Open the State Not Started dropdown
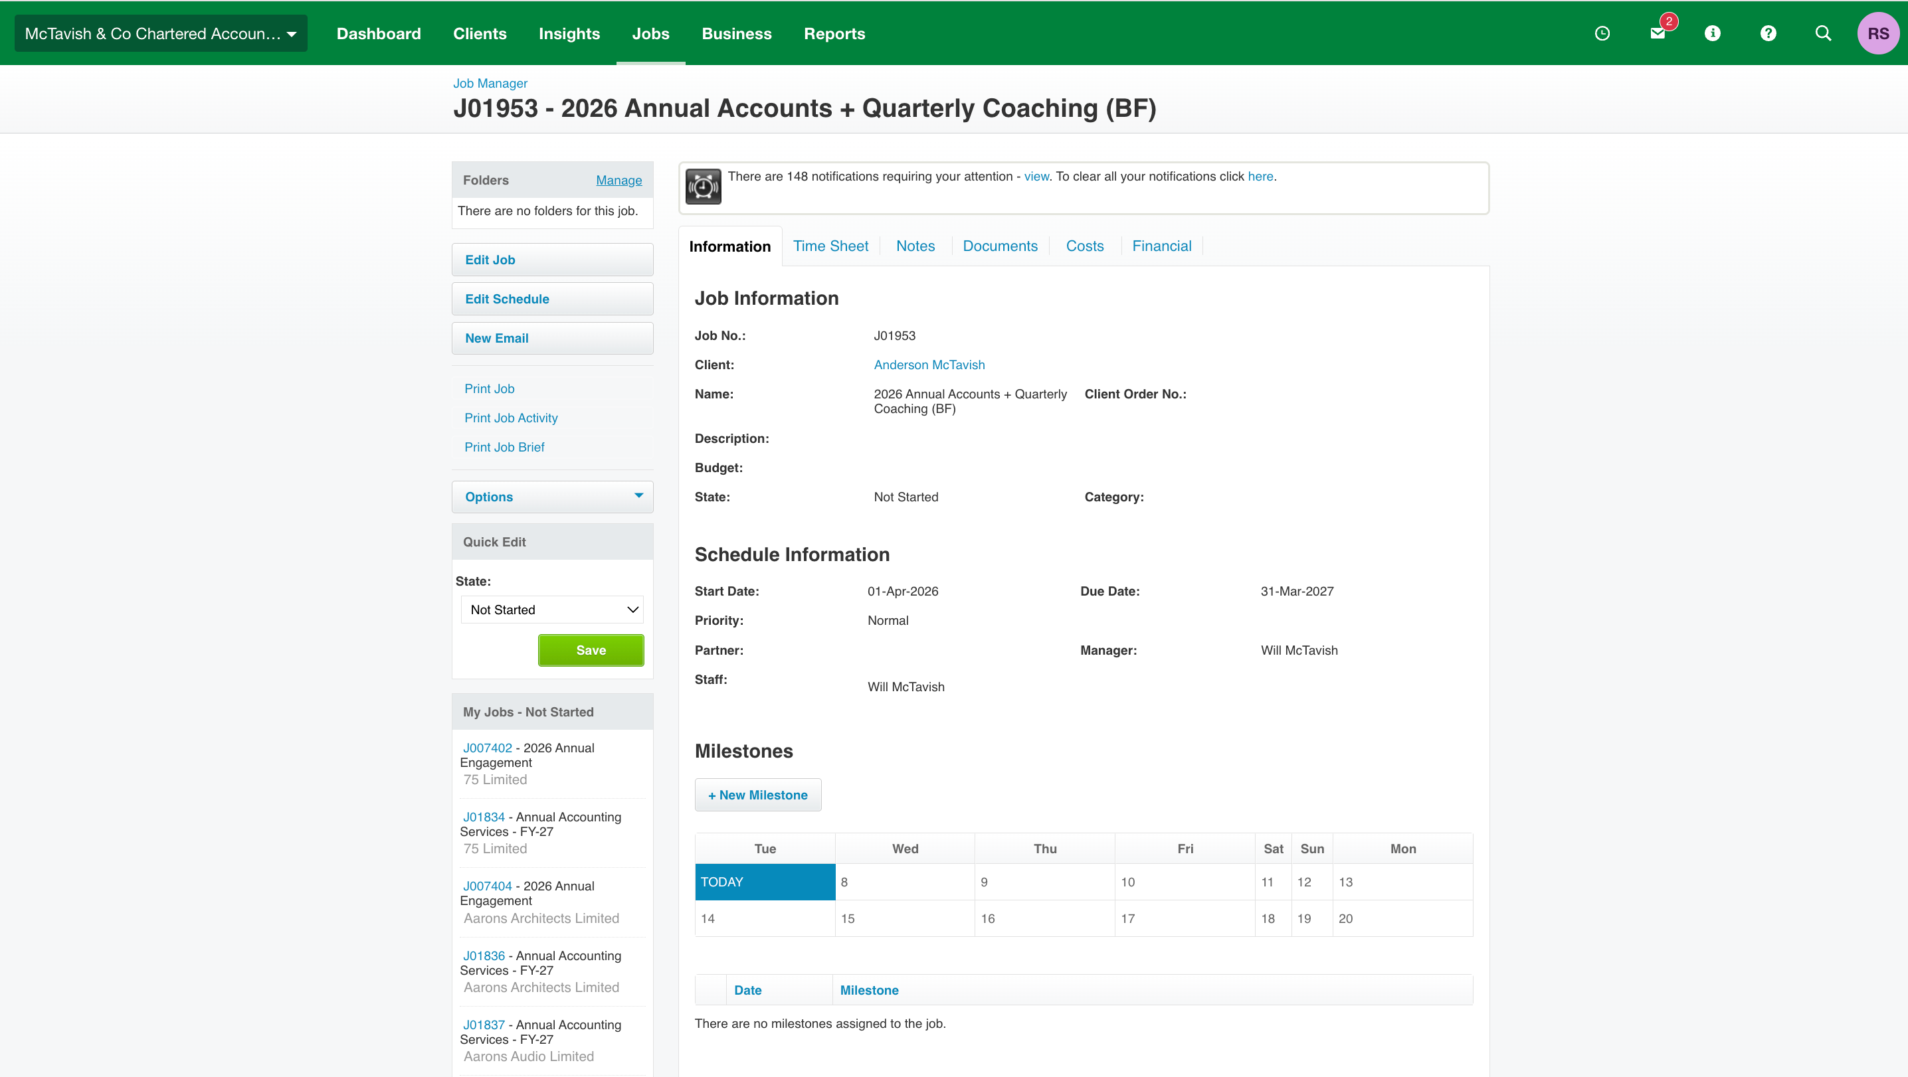Screen dimensions: 1908x1077 pos(553,610)
